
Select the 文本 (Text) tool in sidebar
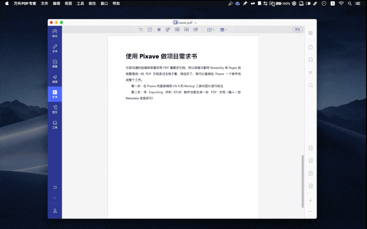[x=55, y=48]
